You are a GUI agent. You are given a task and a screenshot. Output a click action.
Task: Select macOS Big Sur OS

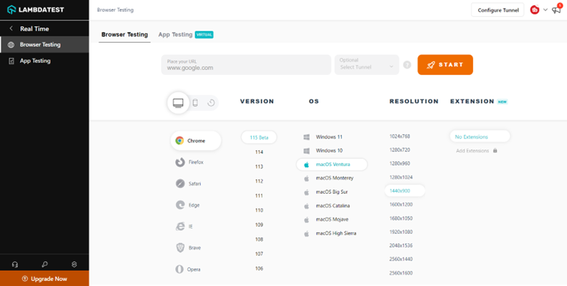(326, 192)
